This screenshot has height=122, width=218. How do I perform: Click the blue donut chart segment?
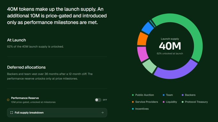(148, 28)
